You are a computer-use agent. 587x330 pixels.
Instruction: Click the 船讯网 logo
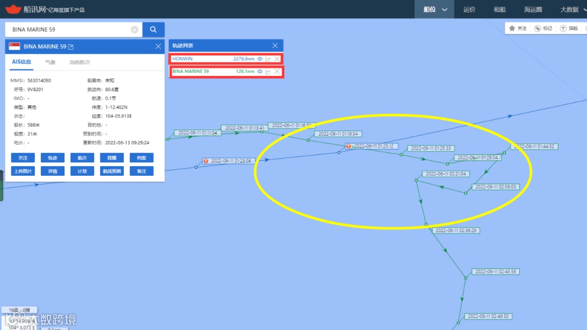coord(45,9)
